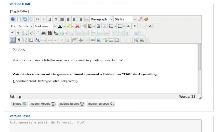
Task: Click the Undo arrow icon
Action: point(25,19)
